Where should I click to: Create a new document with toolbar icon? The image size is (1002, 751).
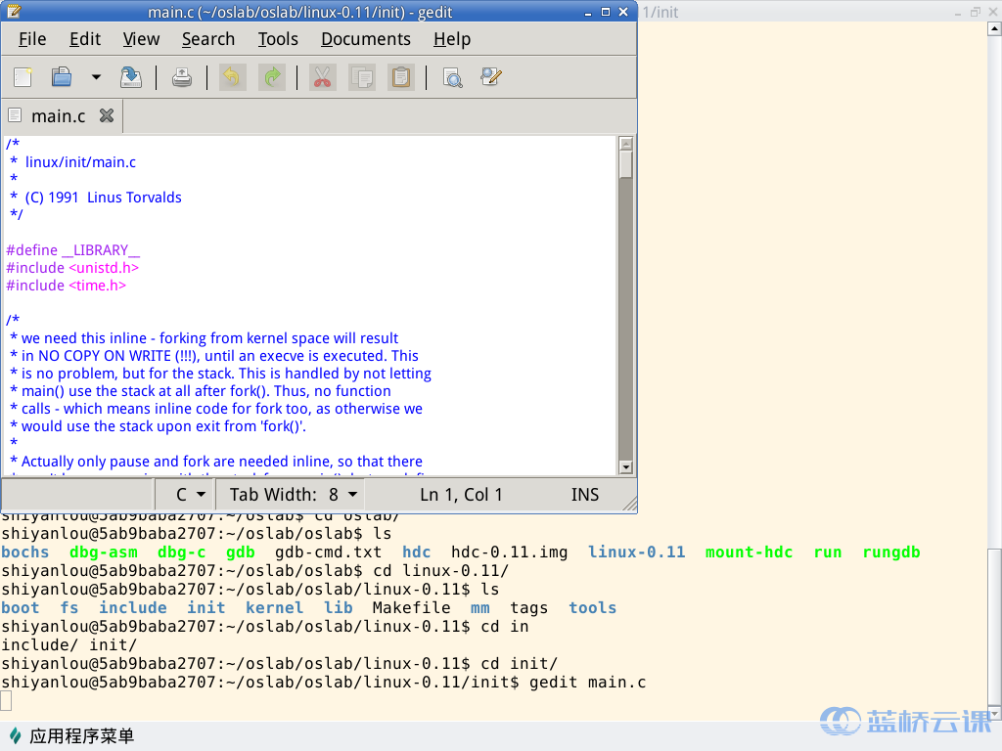click(x=23, y=77)
